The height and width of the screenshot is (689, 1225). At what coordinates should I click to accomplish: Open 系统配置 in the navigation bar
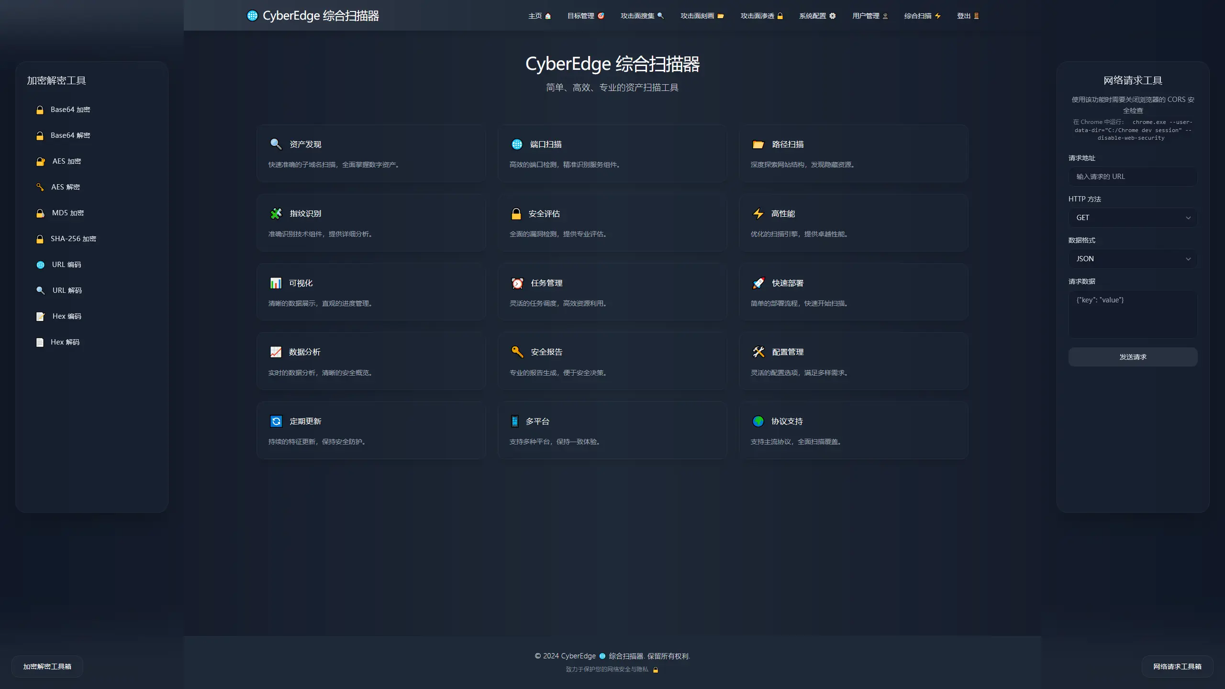tap(817, 16)
